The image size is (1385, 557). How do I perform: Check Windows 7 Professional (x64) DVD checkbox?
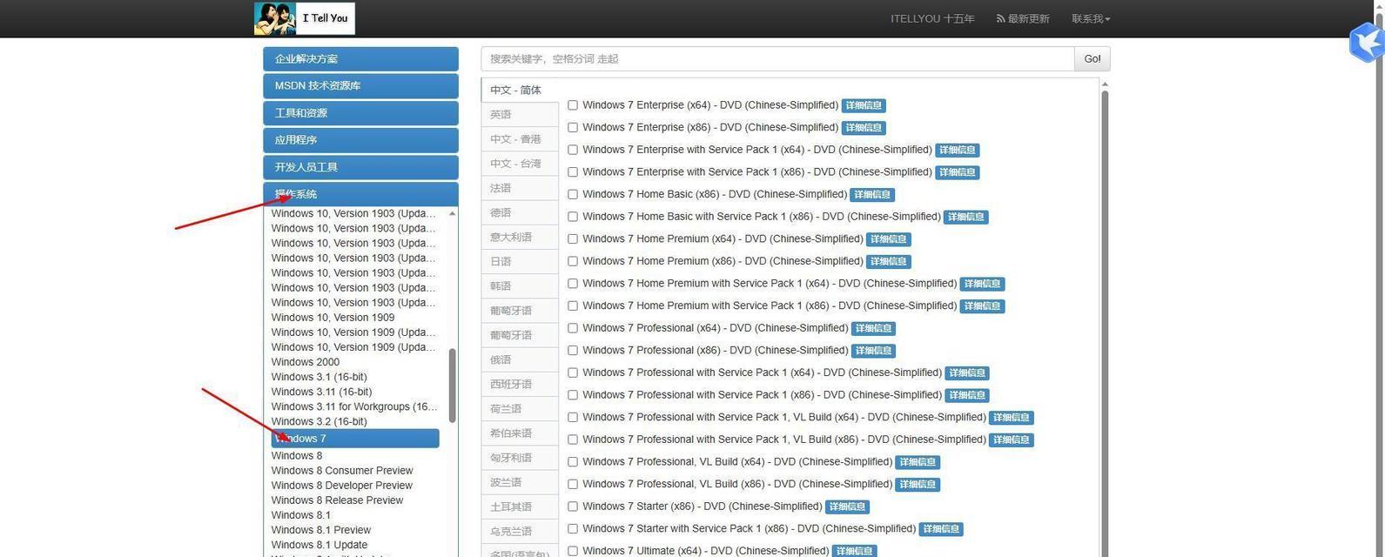tap(573, 328)
